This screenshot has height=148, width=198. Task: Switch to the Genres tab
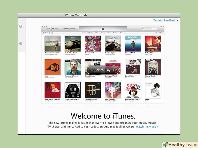(x=103, y=33)
